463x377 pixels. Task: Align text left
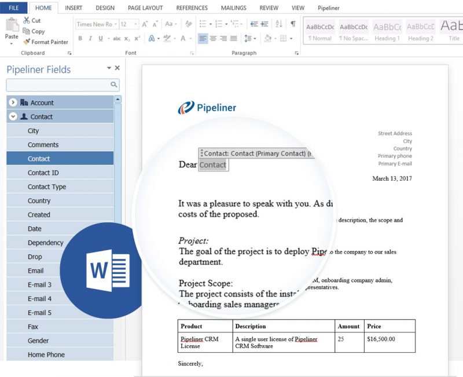(203, 38)
